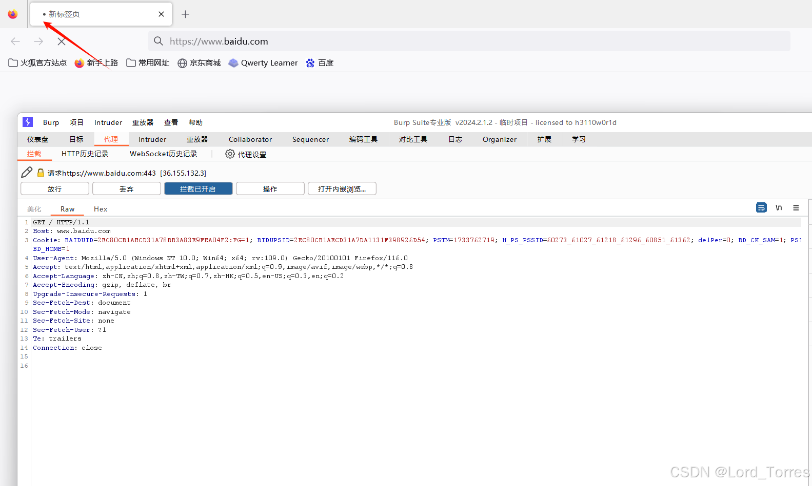
Task: Click the Te: trailers header line
Action: point(57,339)
